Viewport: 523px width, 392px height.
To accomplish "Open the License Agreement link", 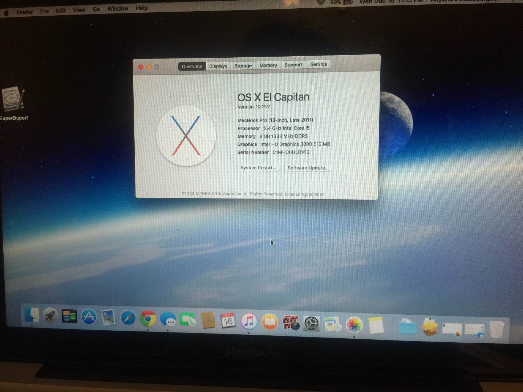I will point(304,194).
